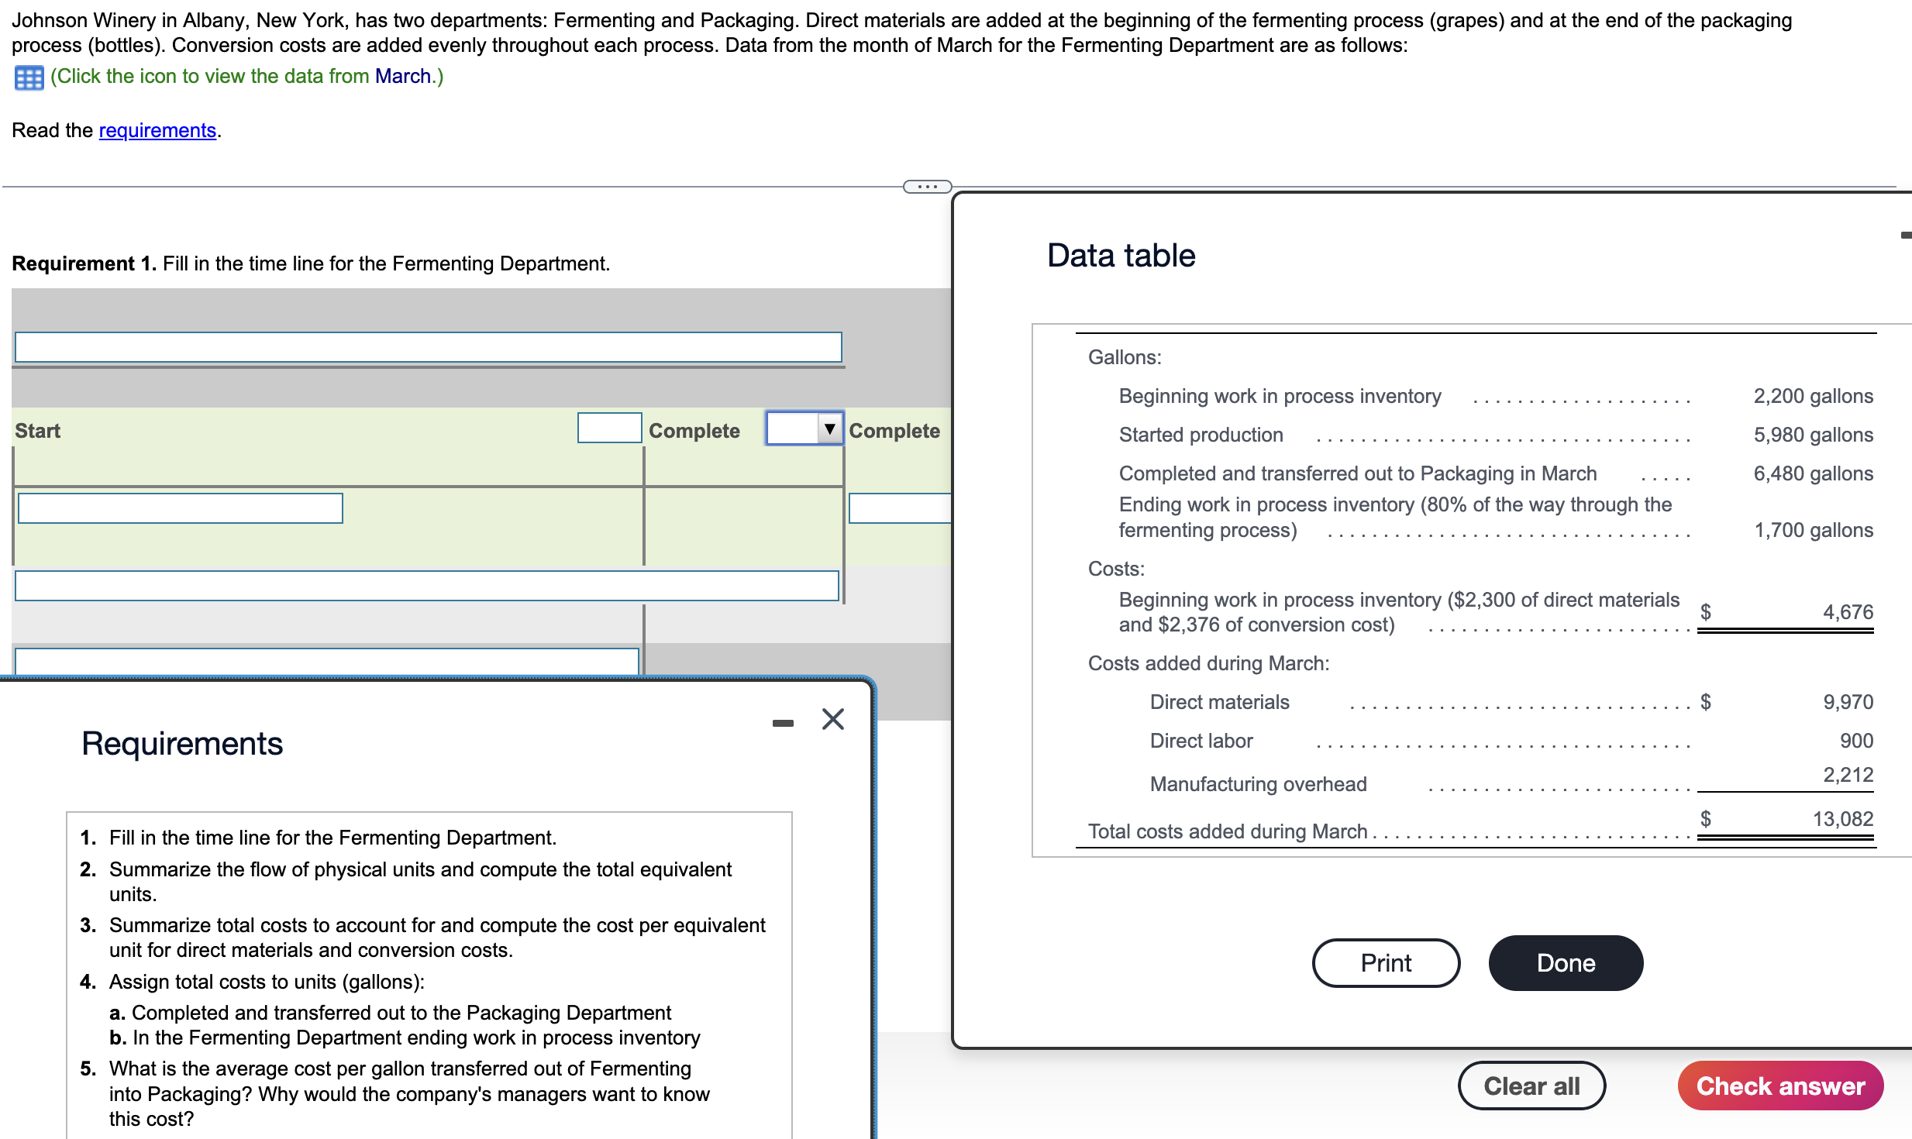This screenshot has height=1139, width=1912.
Task: Click the ellipsis divider handle
Action: (927, 187)
